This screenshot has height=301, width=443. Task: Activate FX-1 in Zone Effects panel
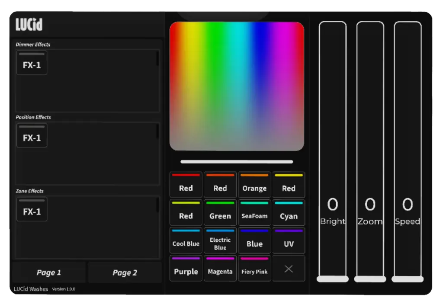pyautogui.click(x=32, y=209)
